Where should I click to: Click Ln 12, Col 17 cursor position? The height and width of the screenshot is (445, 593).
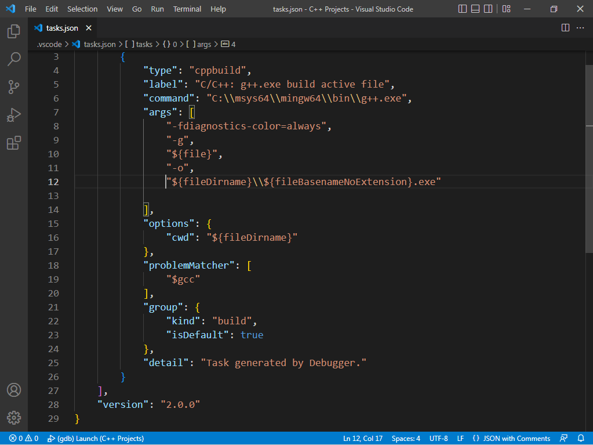pyautogui.click(x=363, y=438)
